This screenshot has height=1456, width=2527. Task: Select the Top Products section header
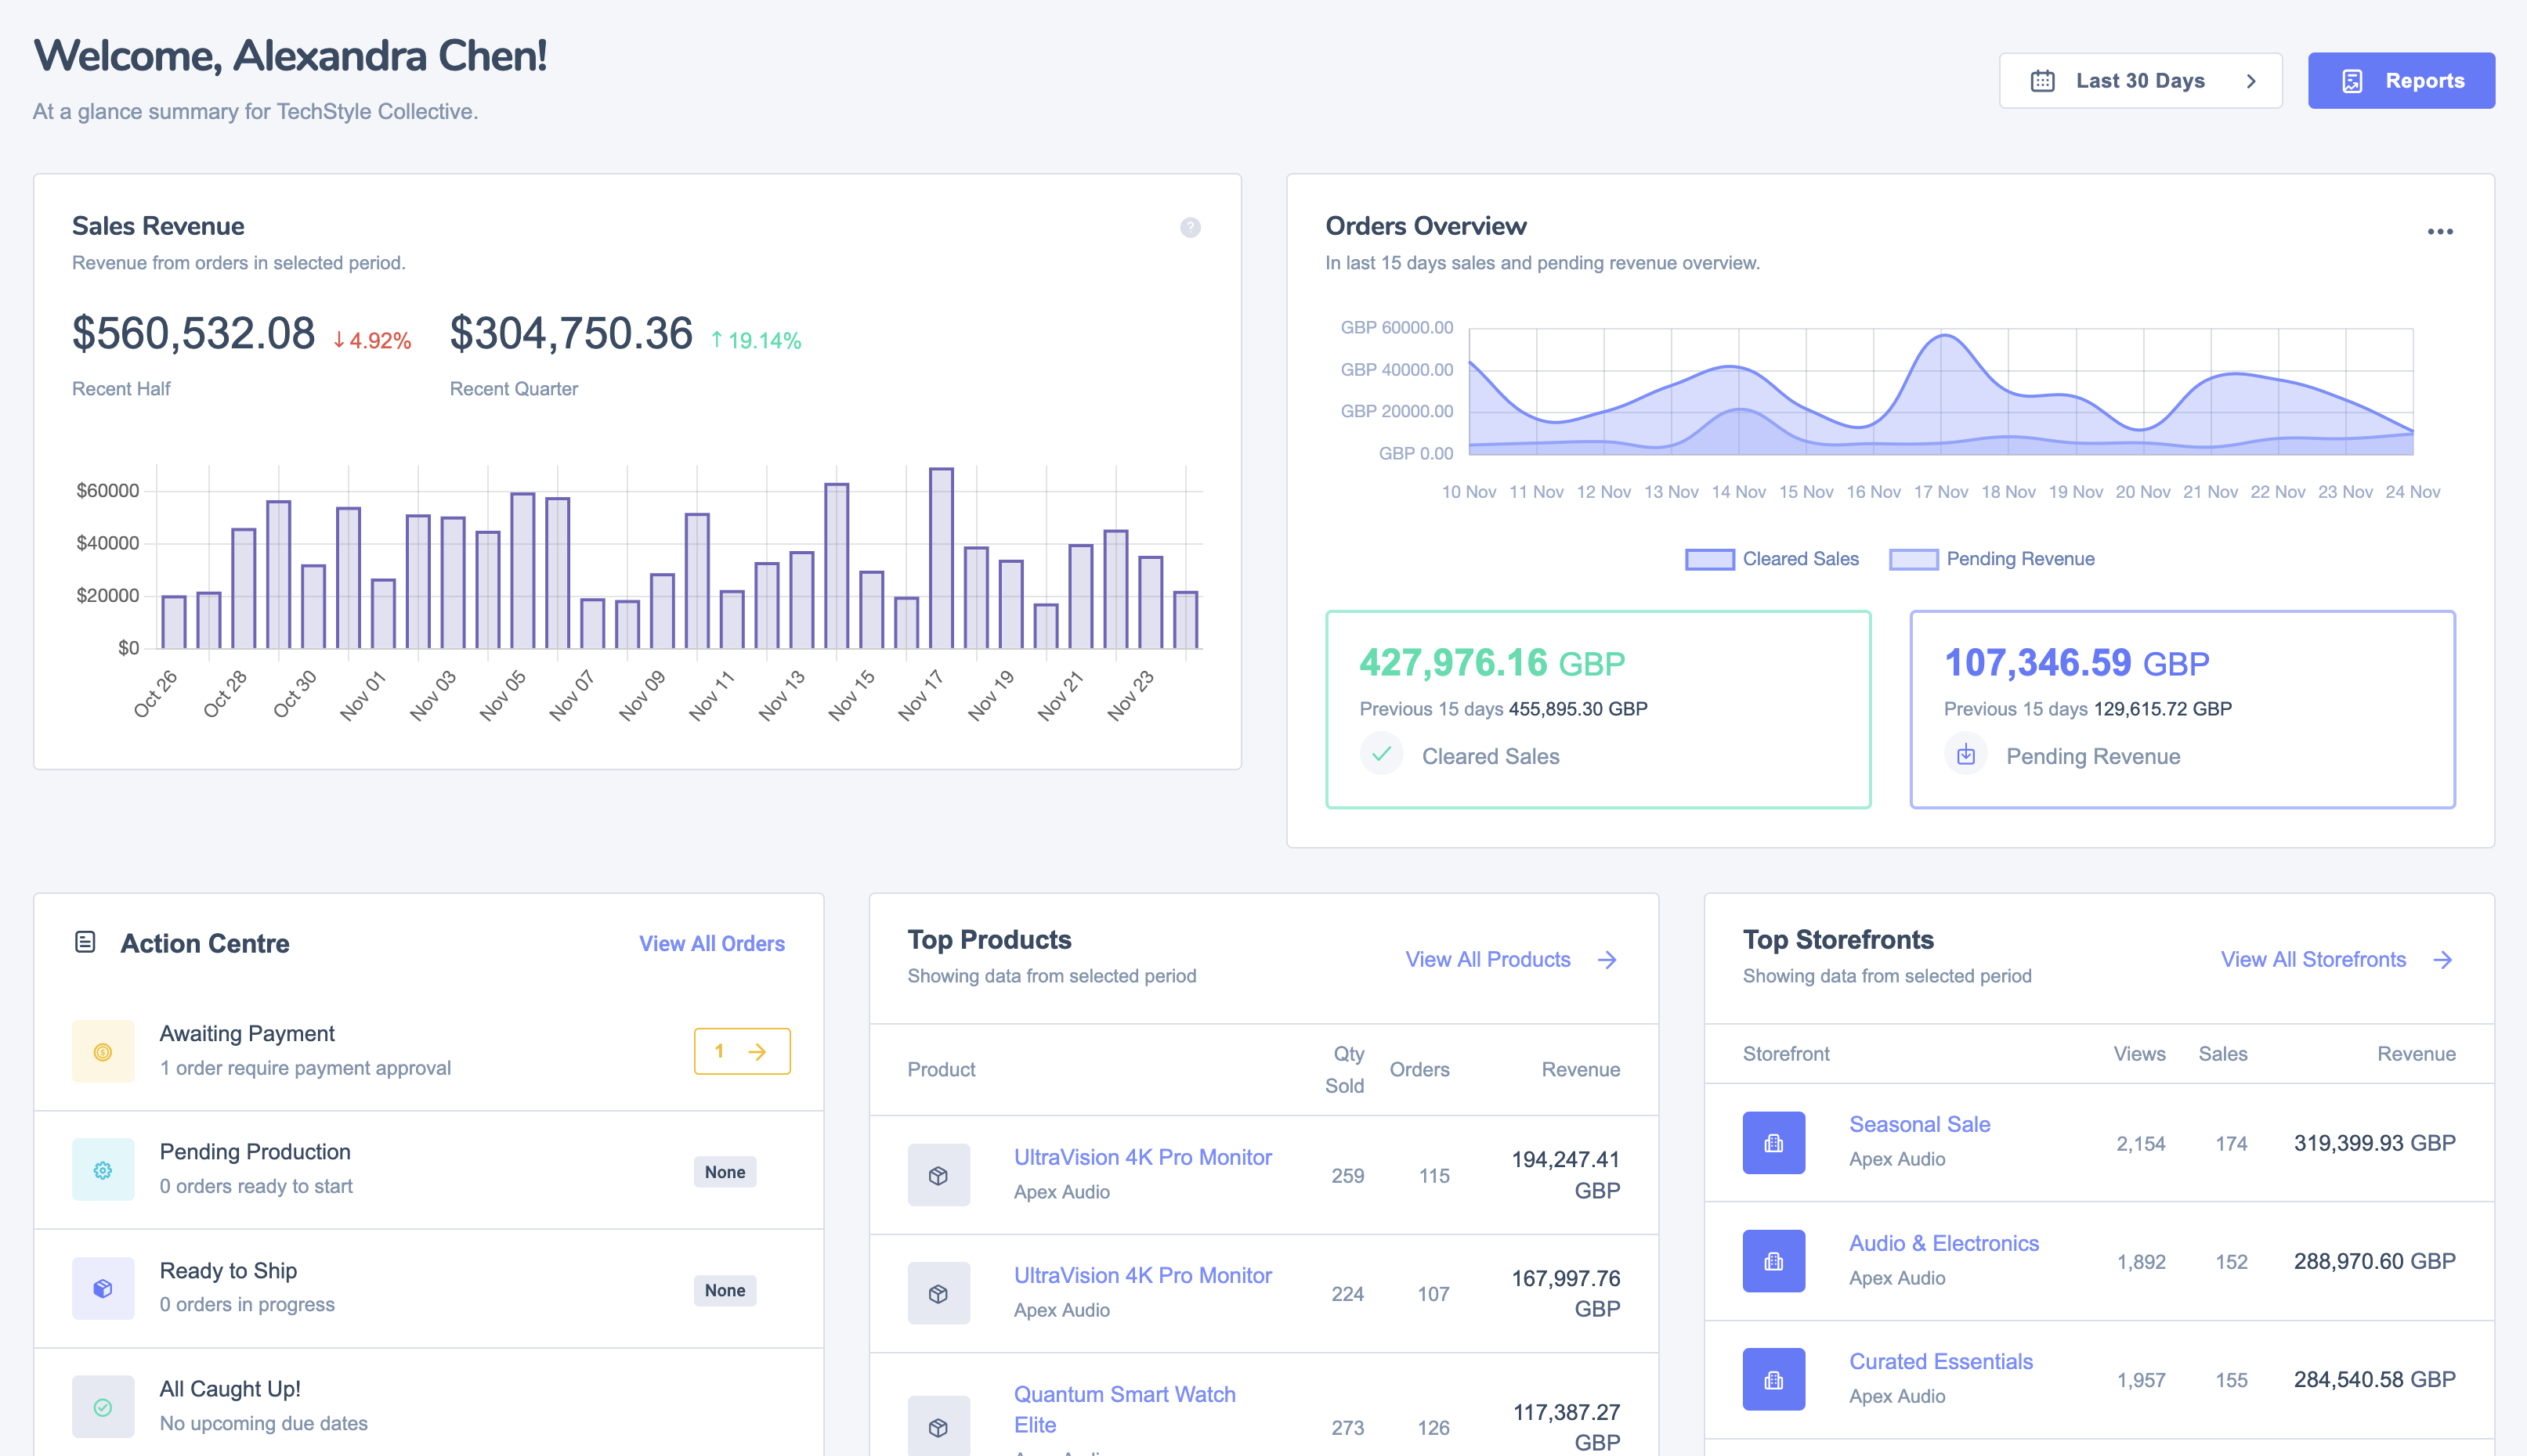coord(989,940)
